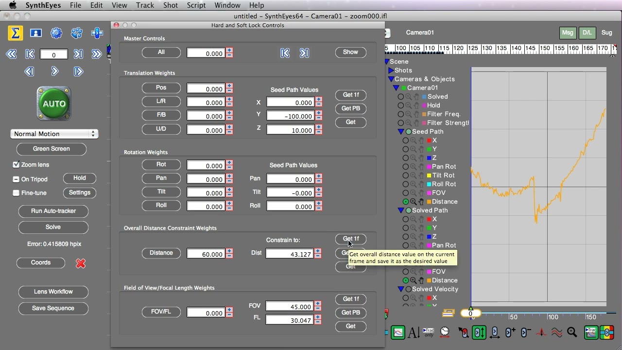Toggle the Zoom lens checkbox
622x350 pixels.
(x=16, y=165)
